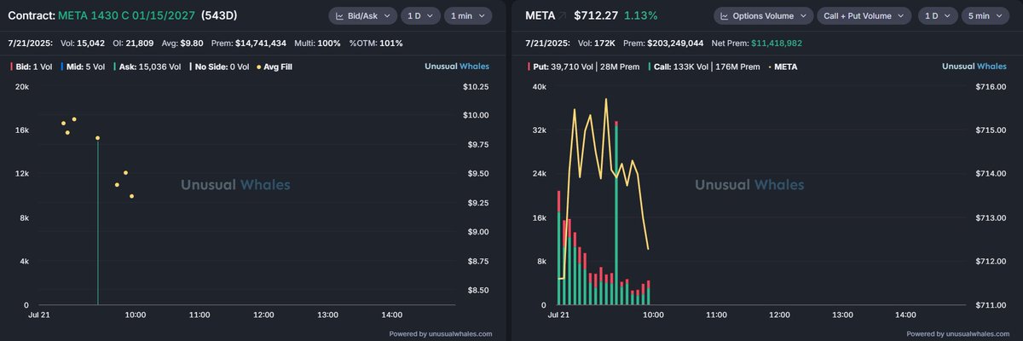Click Powered by unusualwhales.com on contract chart
Image resolution: width=1023 pixels, height=341 pixels.
pos(441,333)
